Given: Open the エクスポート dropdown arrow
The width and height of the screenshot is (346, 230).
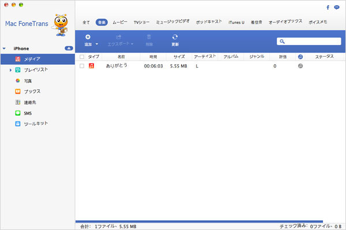Looking at the screenshot, I should 132,44.
